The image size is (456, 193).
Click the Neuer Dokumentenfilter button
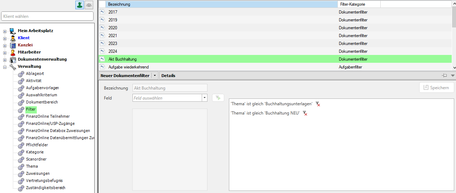tap(125, 76)
